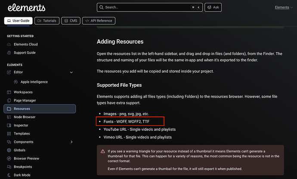Click the Support Guide icon
The width and height of the screenshot is (297, 179).
[x=9, y=53]
